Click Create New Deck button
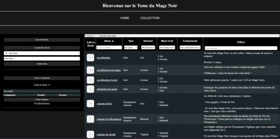 click(x=42, y=48)
